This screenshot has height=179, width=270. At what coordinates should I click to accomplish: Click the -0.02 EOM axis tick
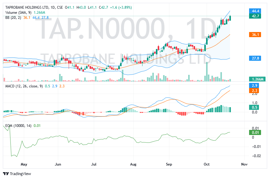click(x=256, y=156)
